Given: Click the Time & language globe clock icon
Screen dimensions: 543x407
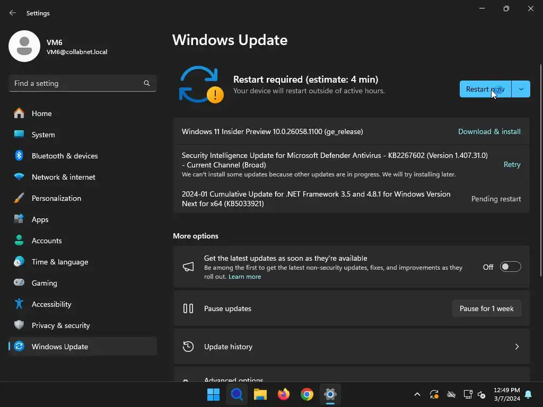Looking at the screenshot, I should (19, 262).
